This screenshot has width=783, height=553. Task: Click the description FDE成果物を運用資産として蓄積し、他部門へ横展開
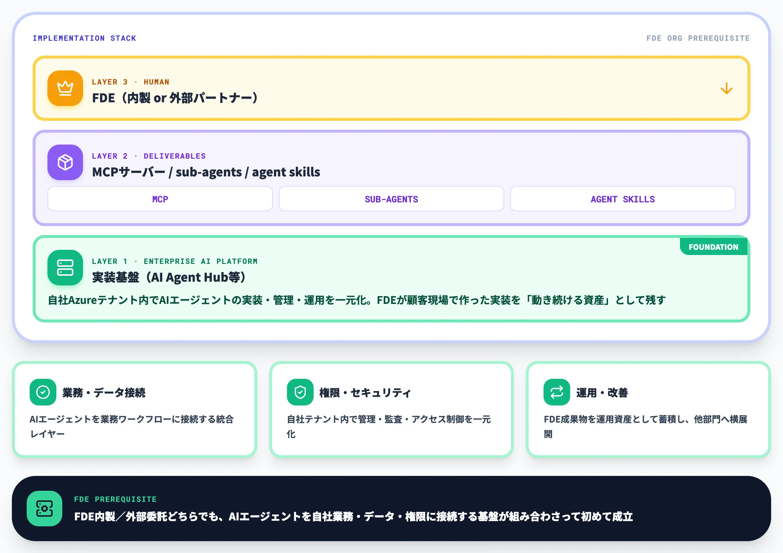645,426
